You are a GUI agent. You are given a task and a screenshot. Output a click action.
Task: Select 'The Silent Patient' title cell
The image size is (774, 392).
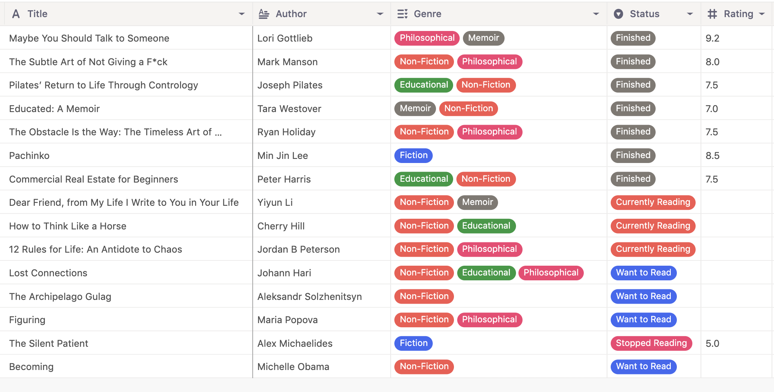pyautogui.click(x=126, y=343)
